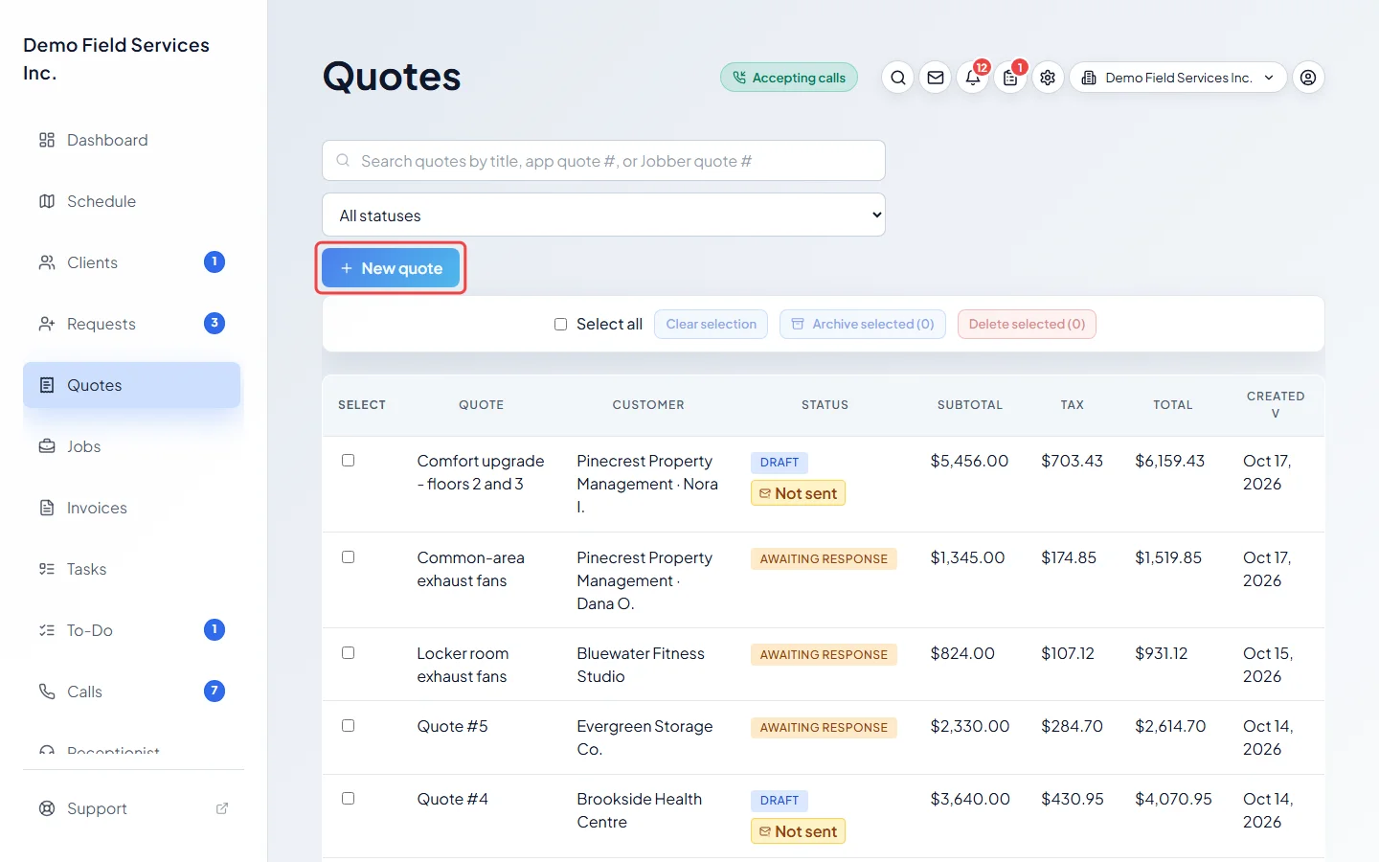Open the mail envelope icon in header

(936, 78)
